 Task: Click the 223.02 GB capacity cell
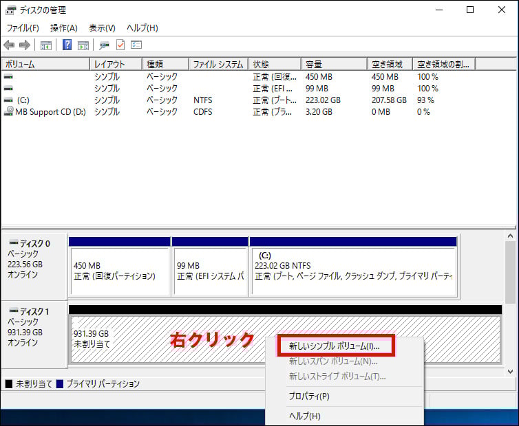point(323,100)
